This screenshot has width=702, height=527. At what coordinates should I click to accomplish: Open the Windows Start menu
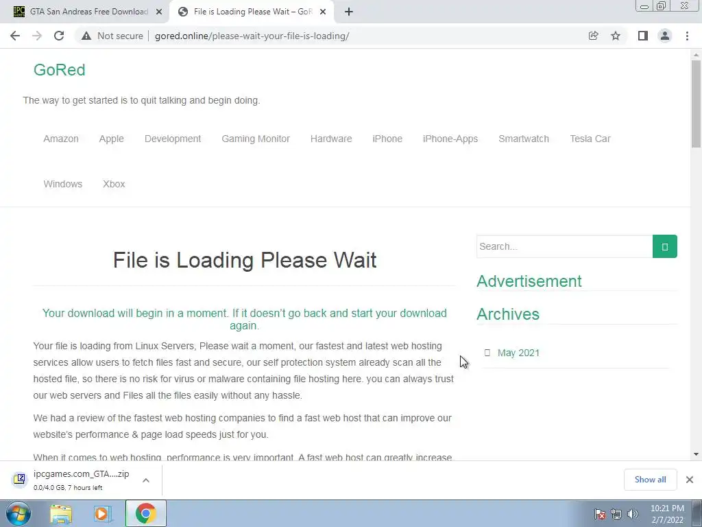[x=18, y=513]
